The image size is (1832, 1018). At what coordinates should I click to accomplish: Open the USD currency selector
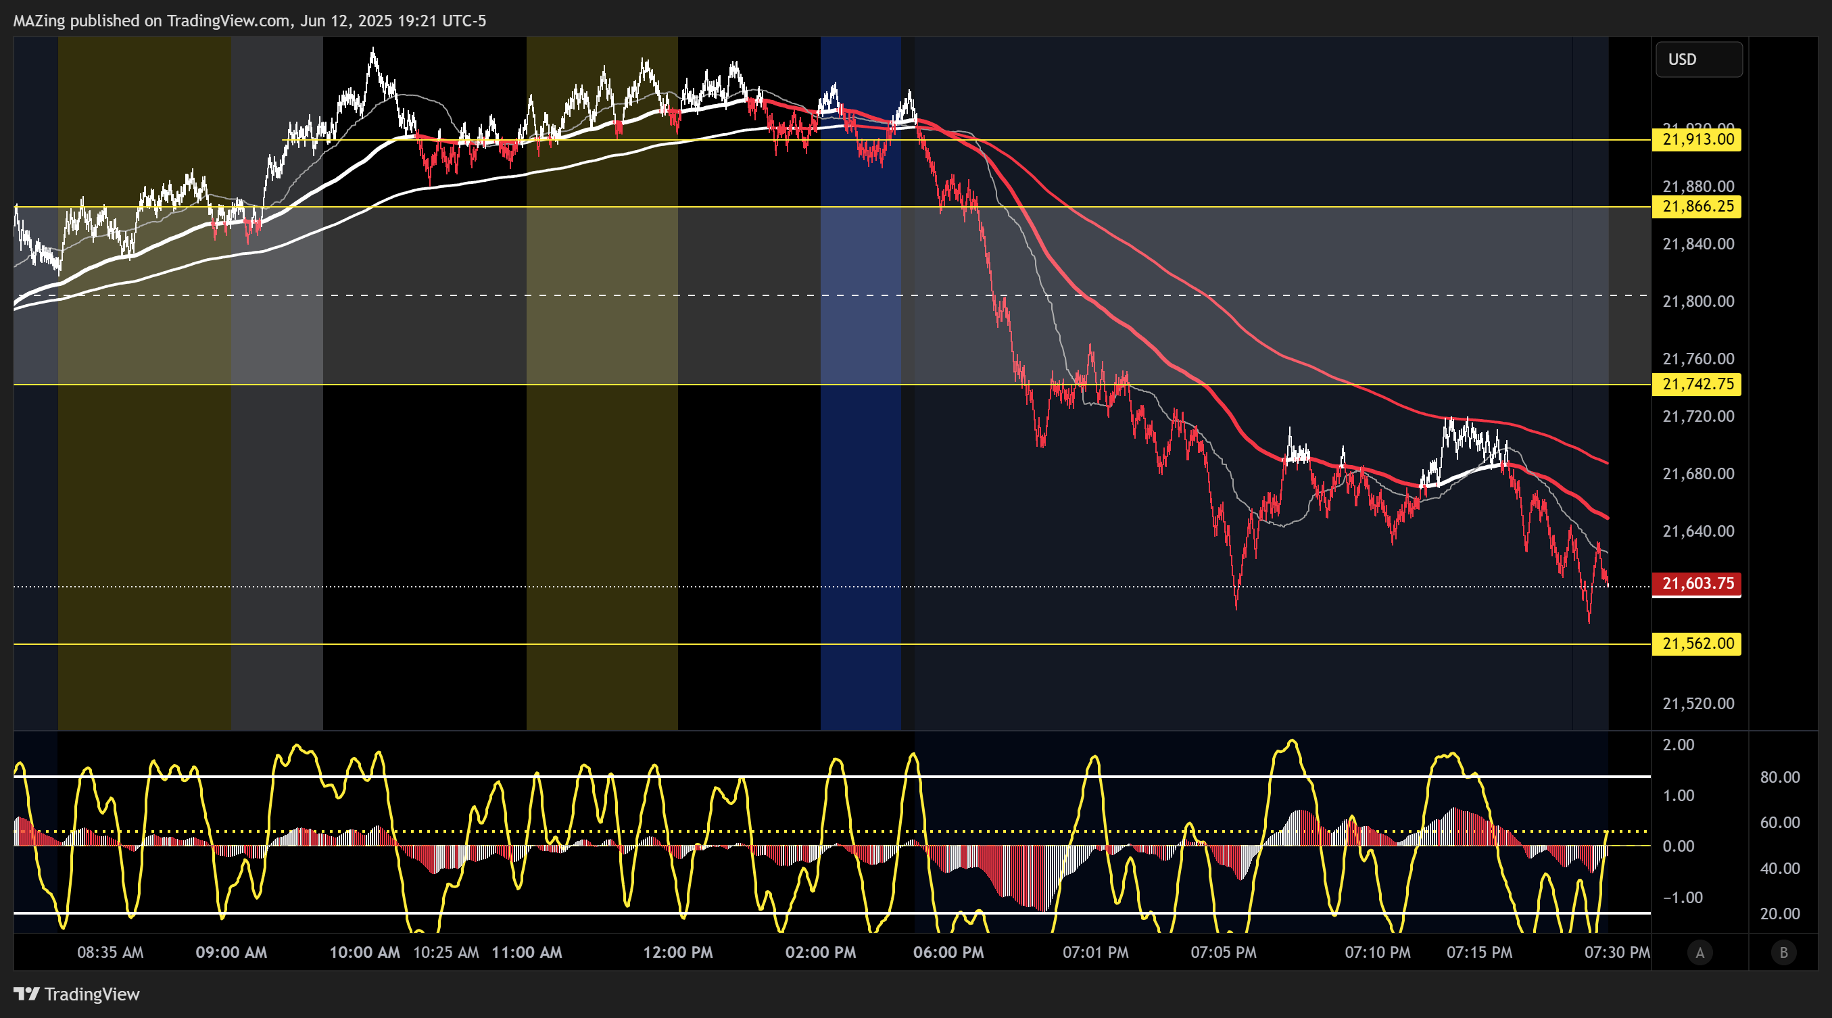[1698, 59]
